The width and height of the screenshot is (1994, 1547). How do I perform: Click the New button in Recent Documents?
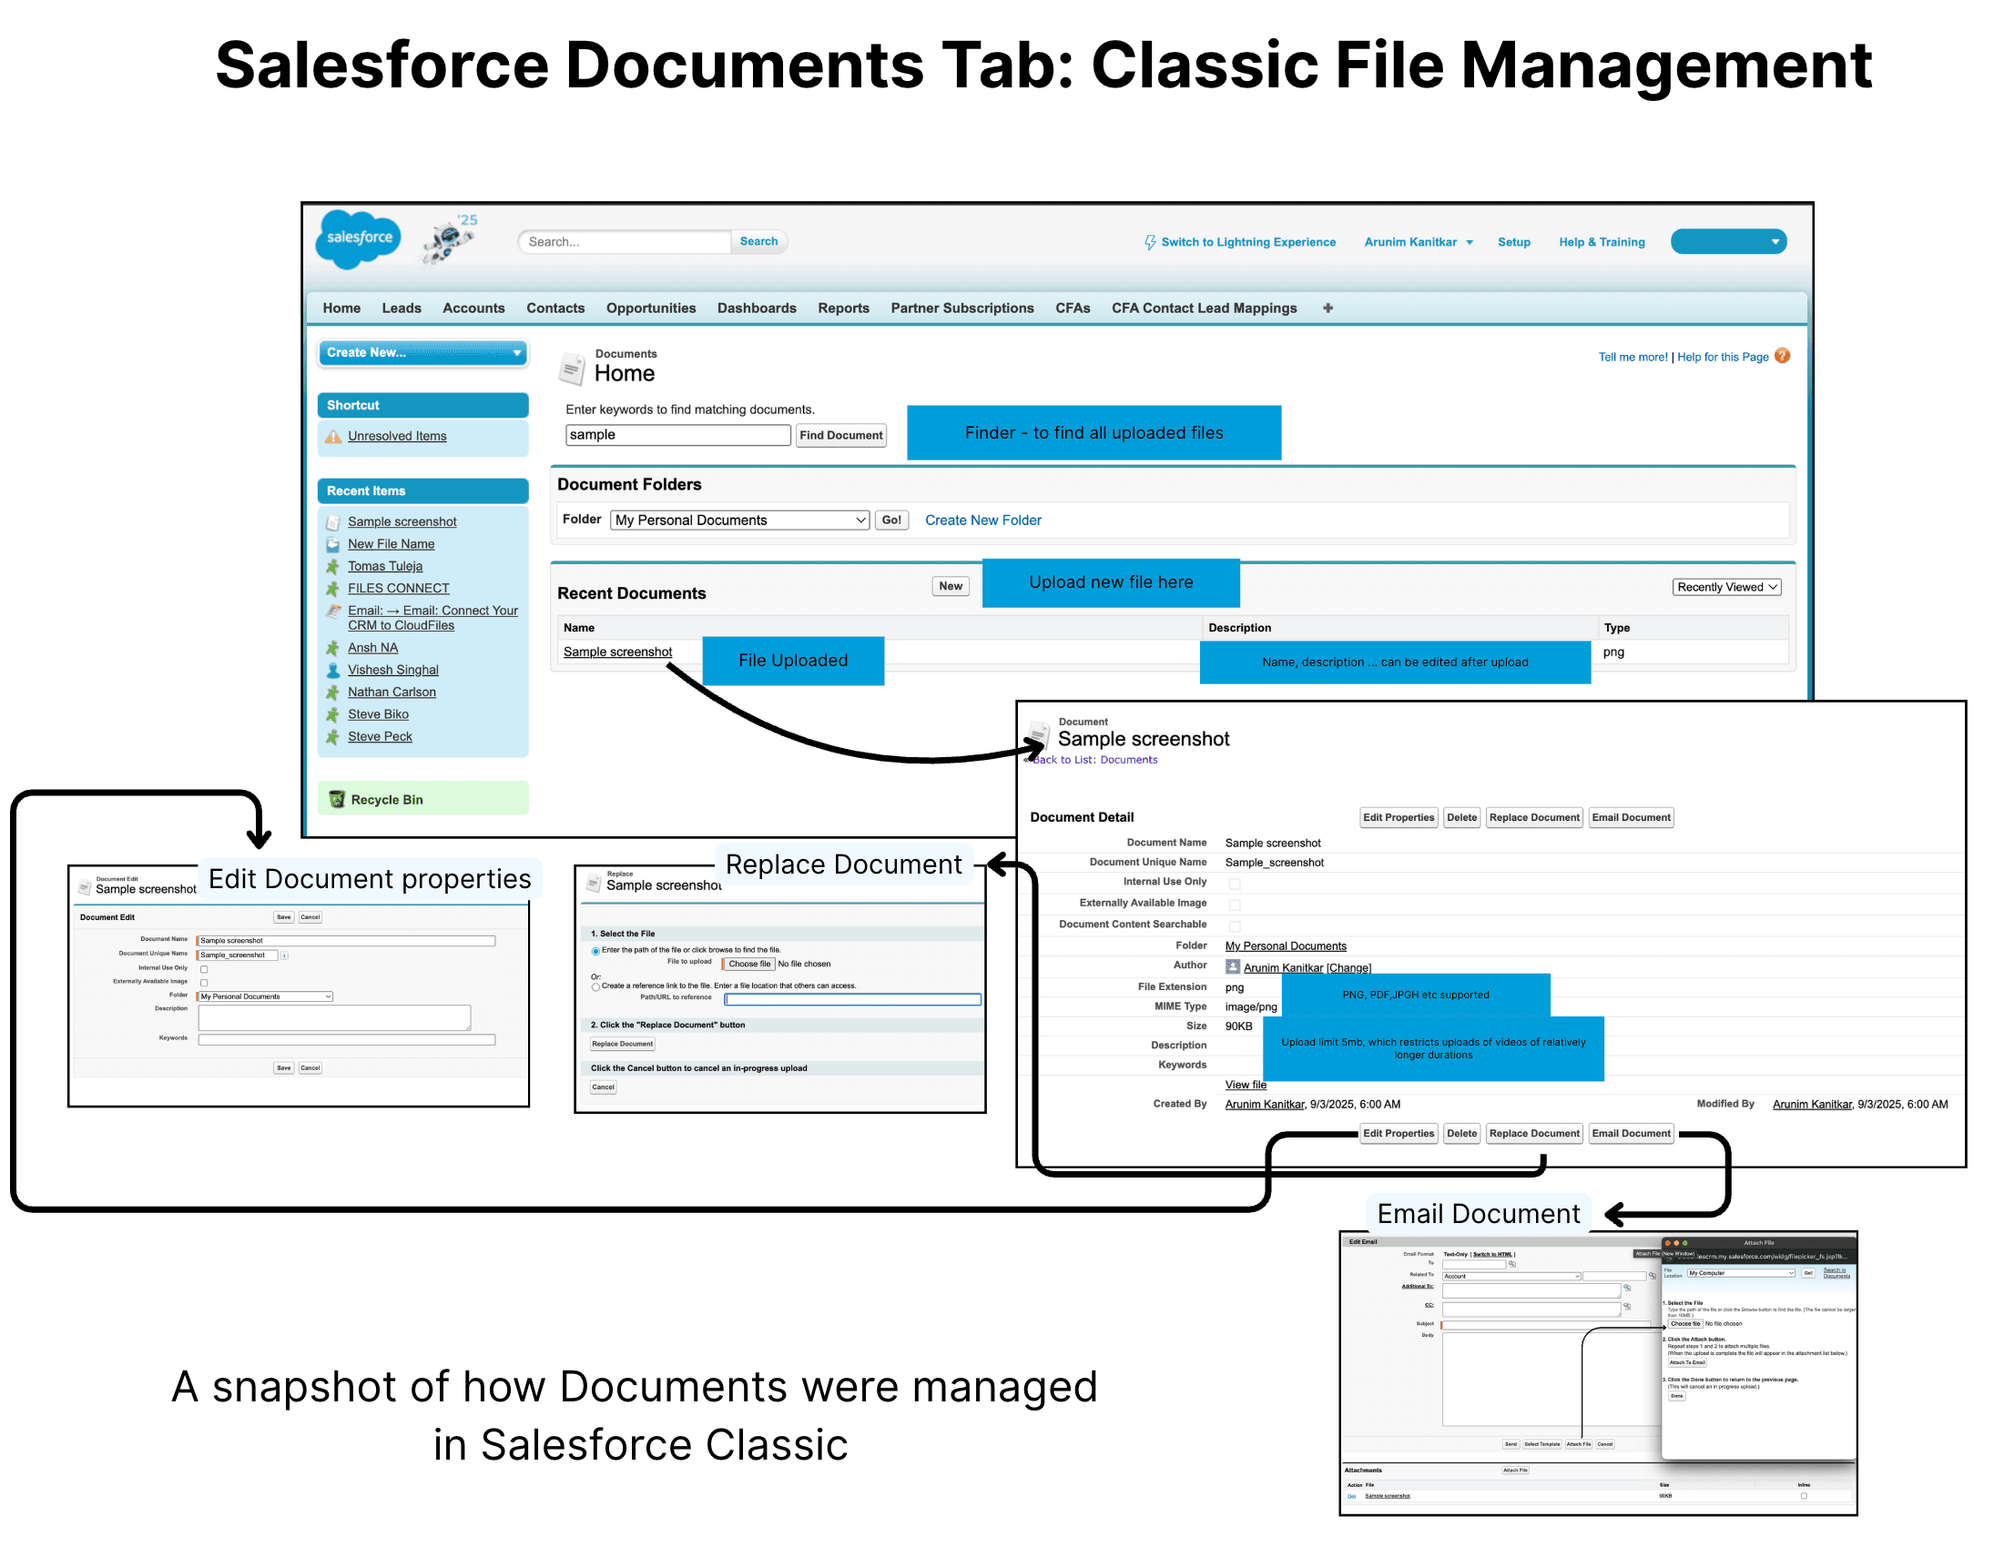tap(951, 586)
